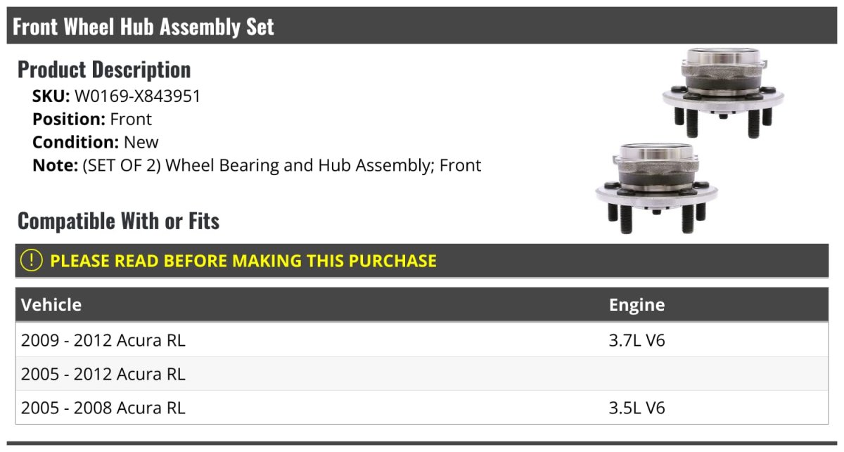Expand the Please Read Before Purchase banner
Viewport: 844px width, 452px height.
(x=243, y=261)
